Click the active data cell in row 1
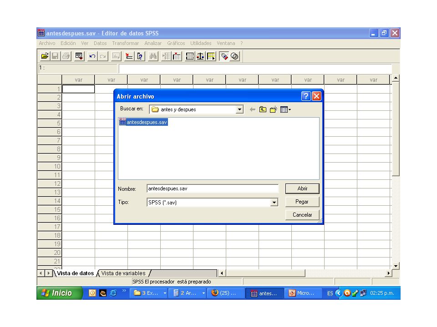The width and height of the screenshot is (437, 327). point(78,89)
